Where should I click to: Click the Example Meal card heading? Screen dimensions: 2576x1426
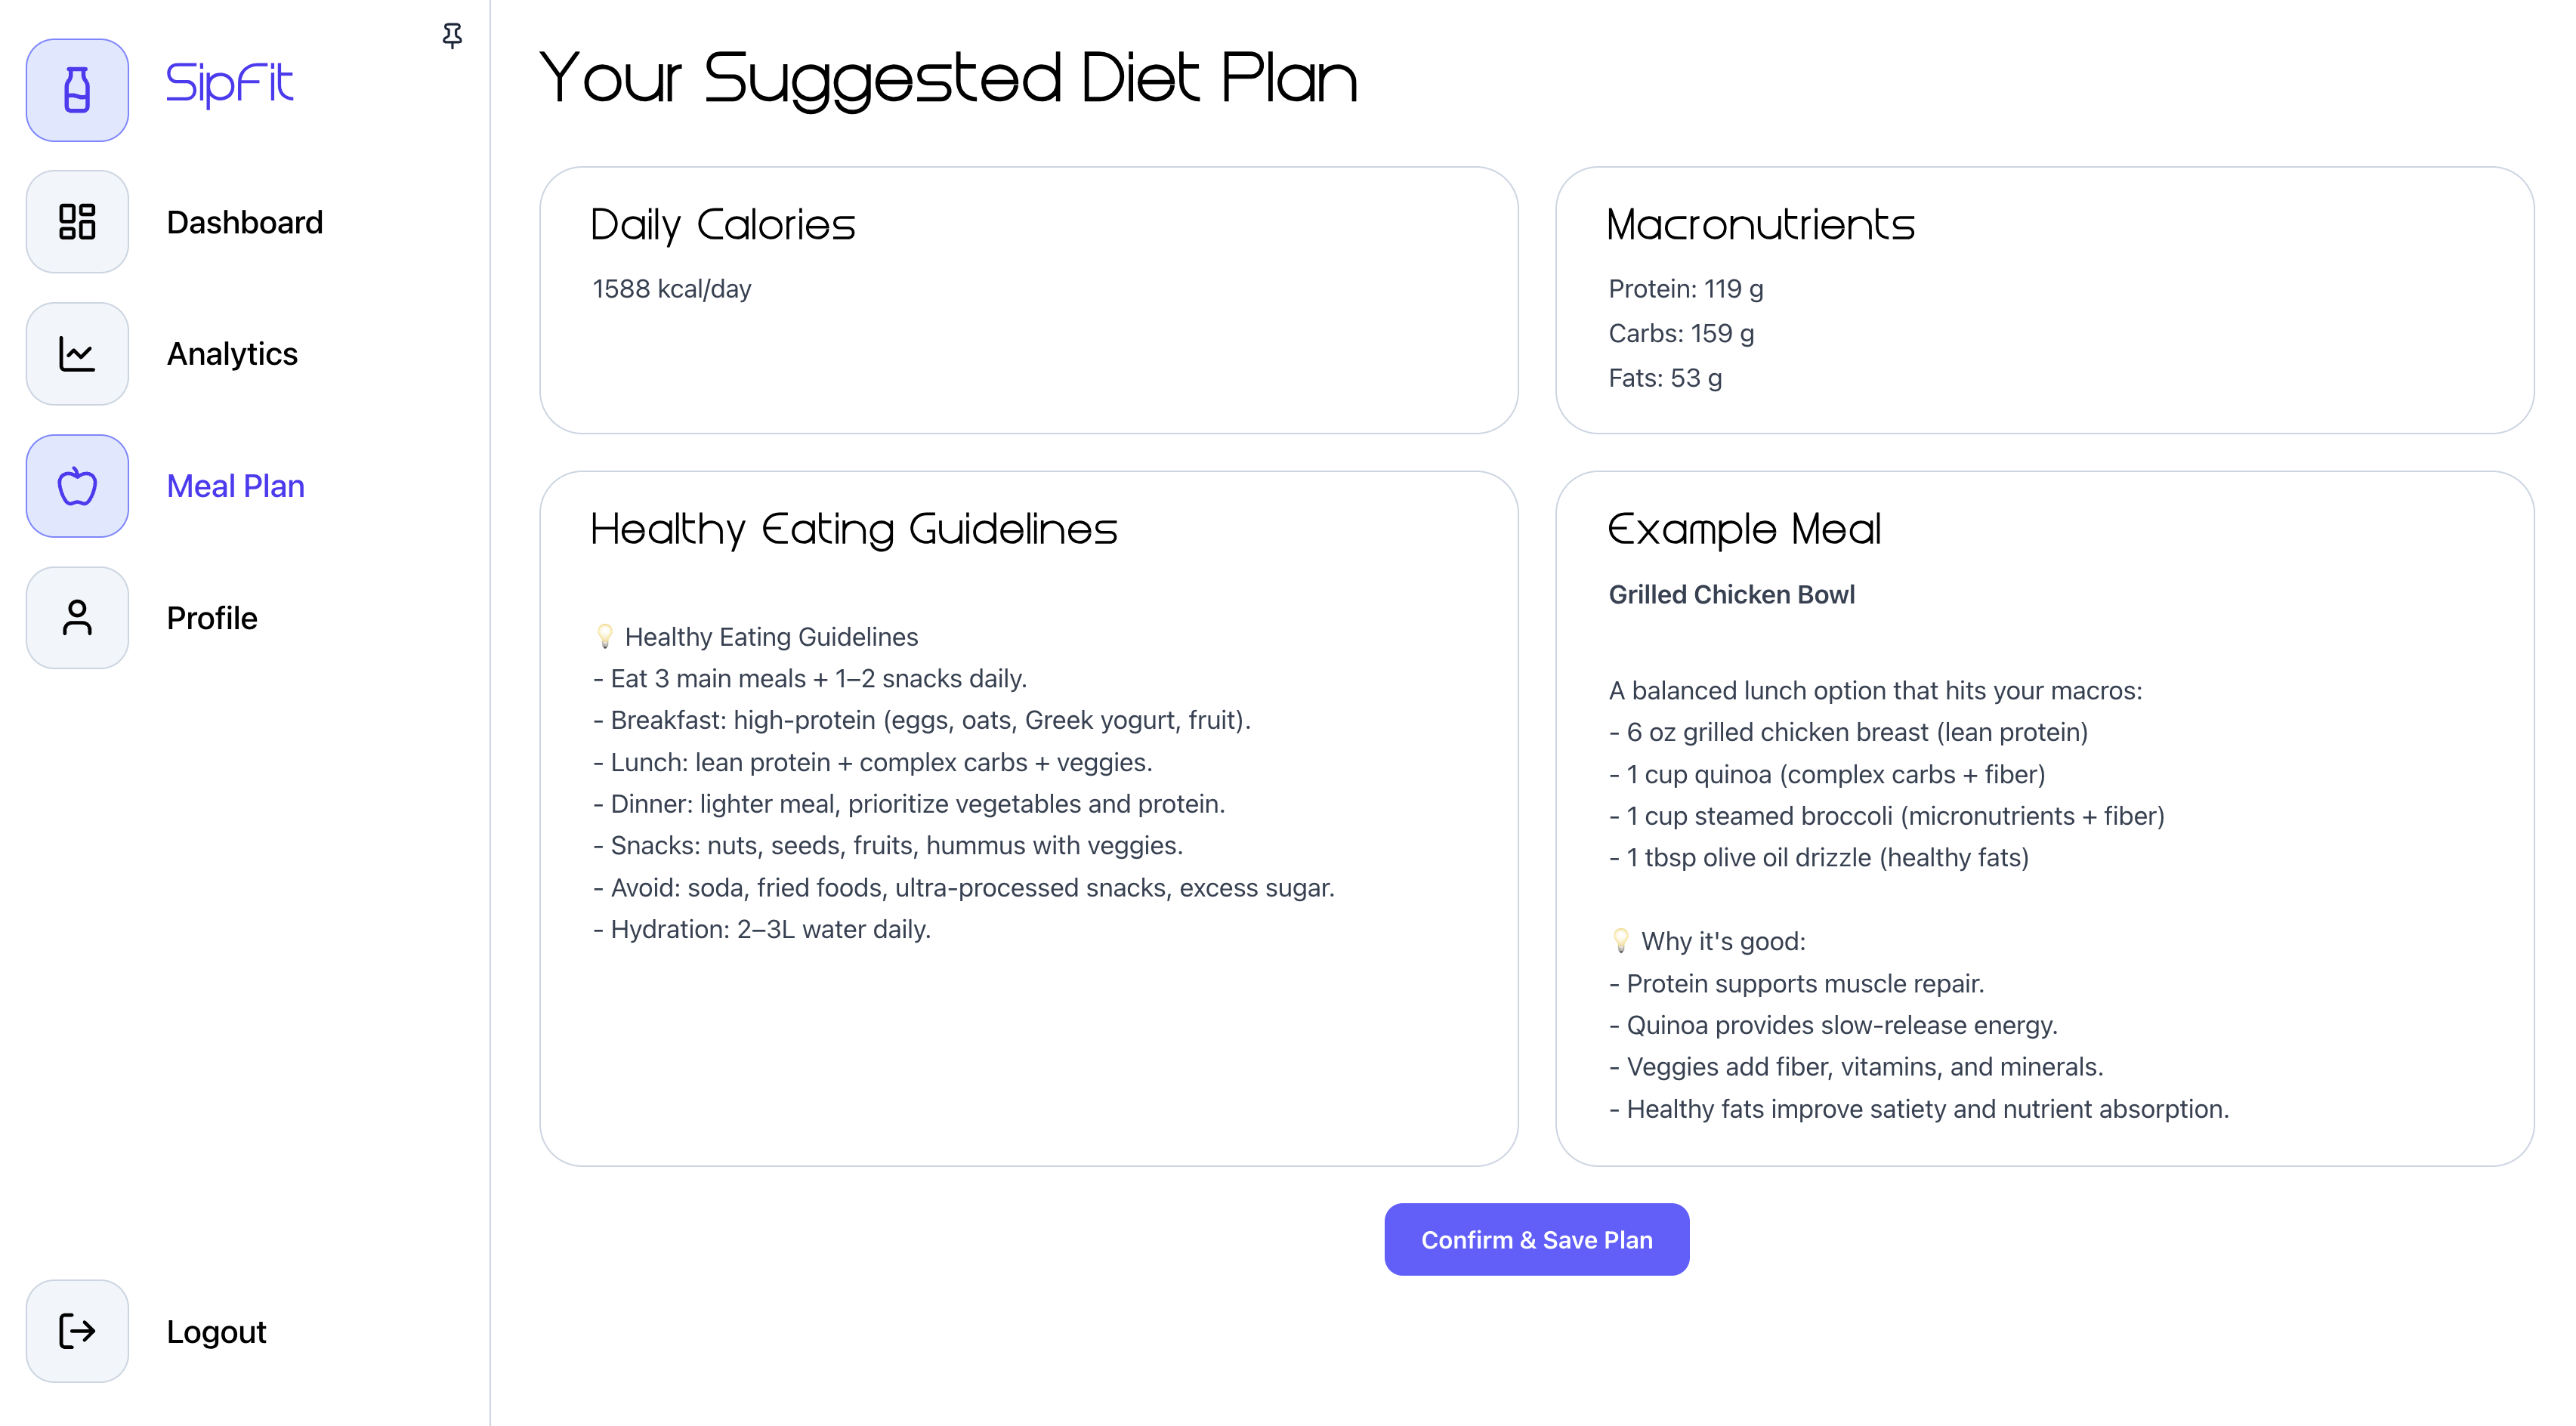1744,530
